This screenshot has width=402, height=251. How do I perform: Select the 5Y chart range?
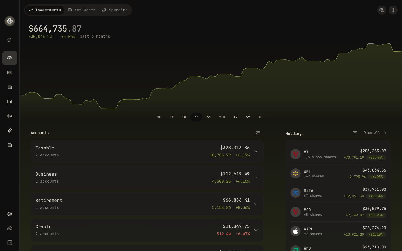[x=248, y=117]
